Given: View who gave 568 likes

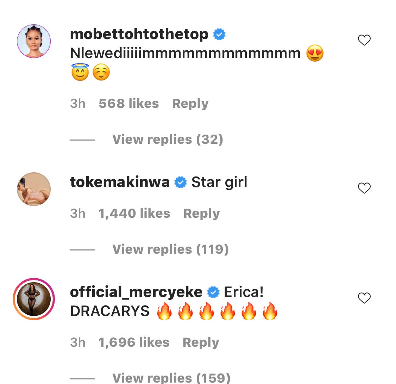Looking at the screenshot, I should (x=128, y=104).
